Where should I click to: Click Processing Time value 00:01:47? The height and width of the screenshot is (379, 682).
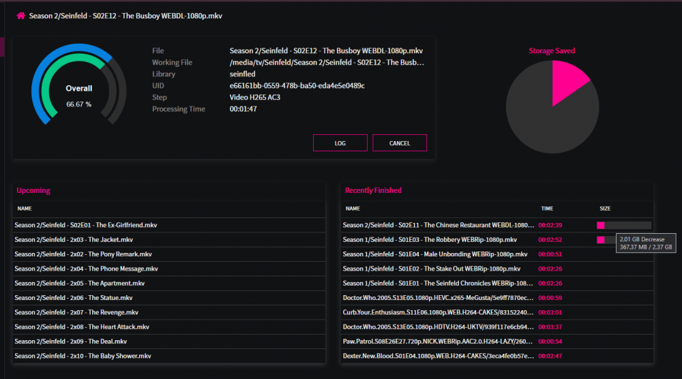[x=243, y=109]
